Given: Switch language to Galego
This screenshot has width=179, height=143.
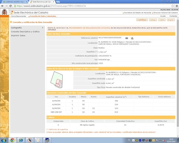Looking at the screenshot, I should [153, 20].
